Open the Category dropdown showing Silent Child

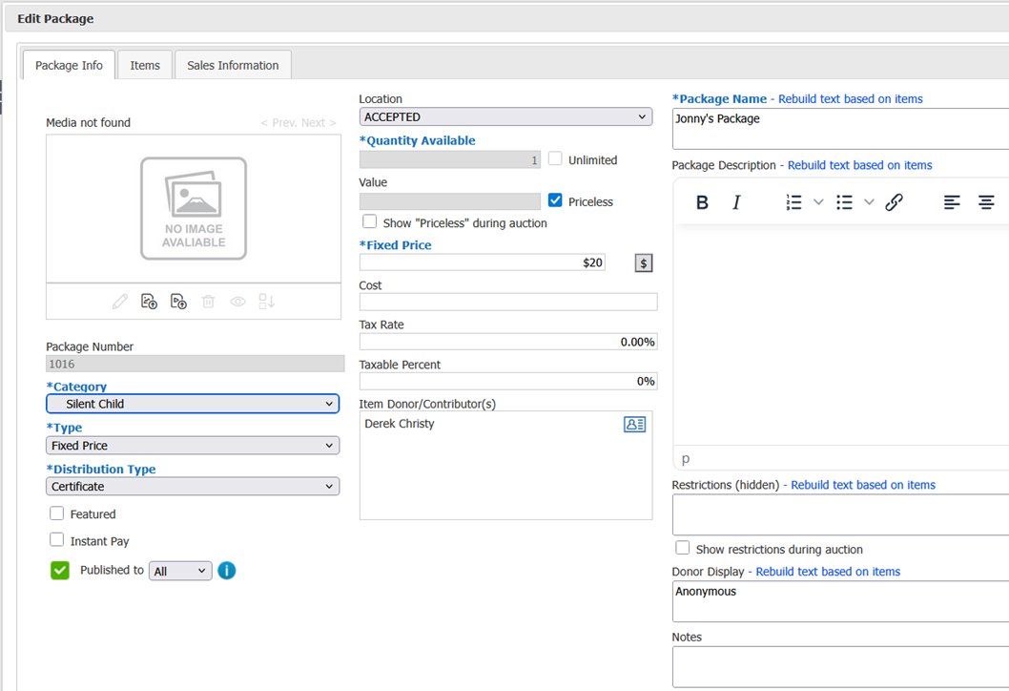point(193,404)
